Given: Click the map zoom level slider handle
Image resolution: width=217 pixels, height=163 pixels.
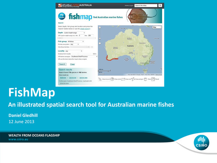Looking at the screenshot, I should (x=100, y=38).
